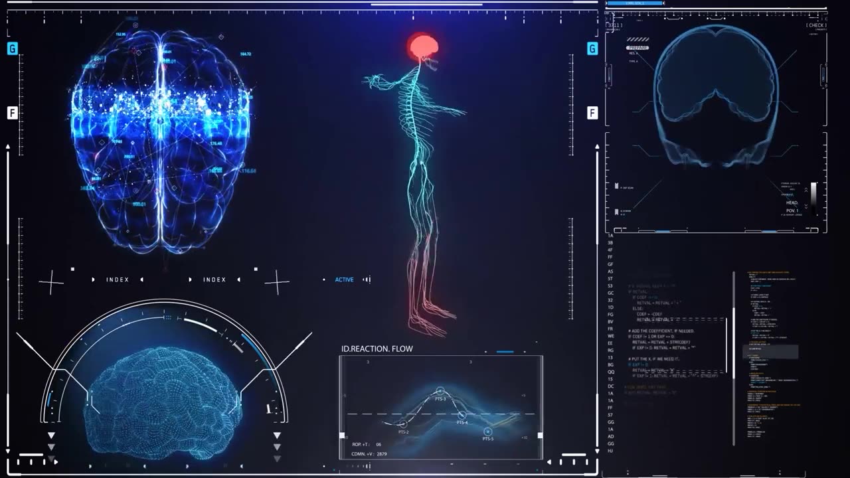This screenshot has height=478, width=850.
Task: Select row DC in the hex code list
Action: 610,386
